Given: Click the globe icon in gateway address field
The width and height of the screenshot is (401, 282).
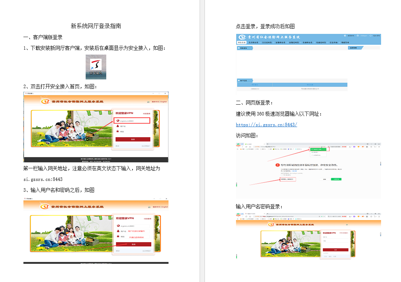Looking at the screenshot, I should 118,121.
